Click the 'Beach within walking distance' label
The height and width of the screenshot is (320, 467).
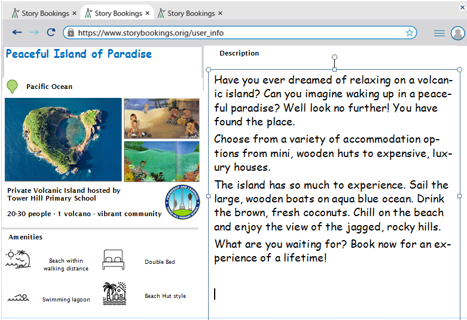[x=66, y=264]
